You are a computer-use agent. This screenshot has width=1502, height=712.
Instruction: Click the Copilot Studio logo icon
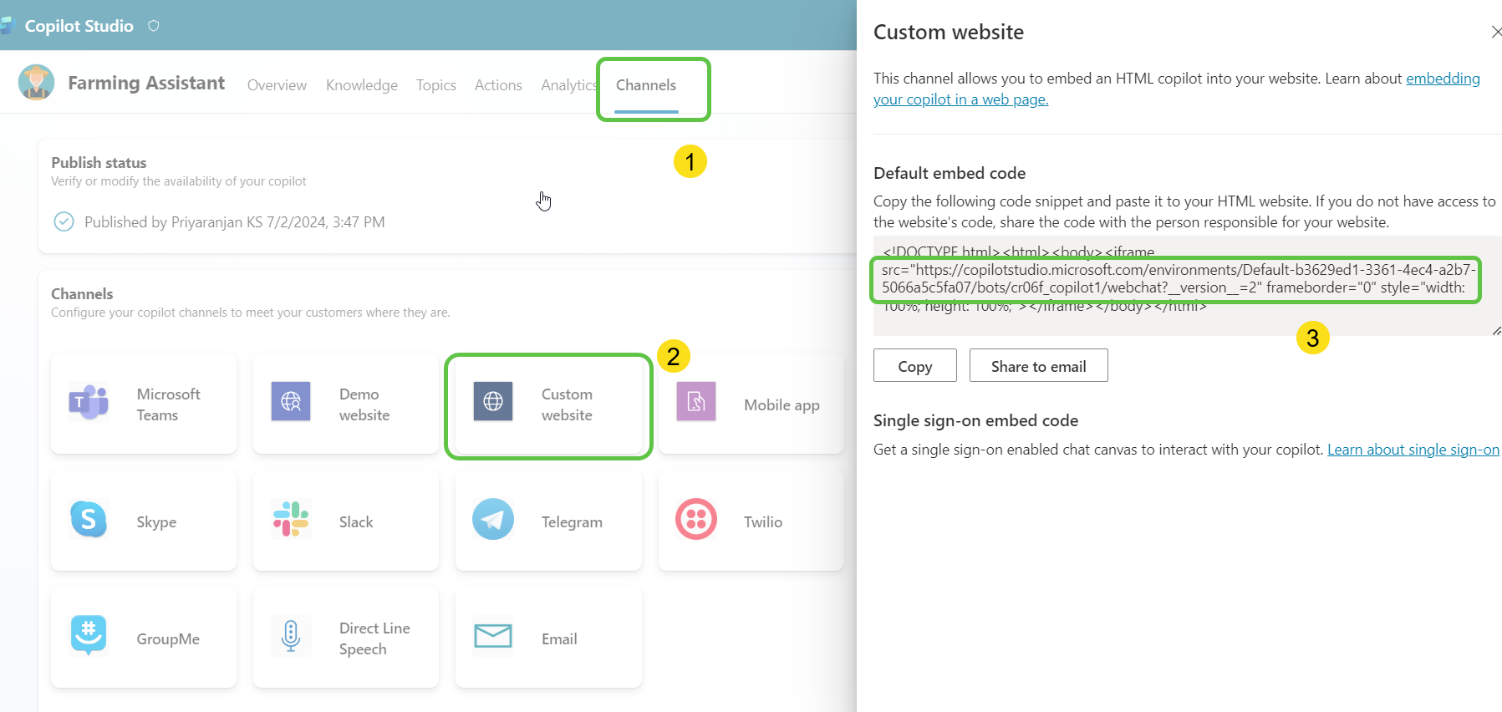8,26
